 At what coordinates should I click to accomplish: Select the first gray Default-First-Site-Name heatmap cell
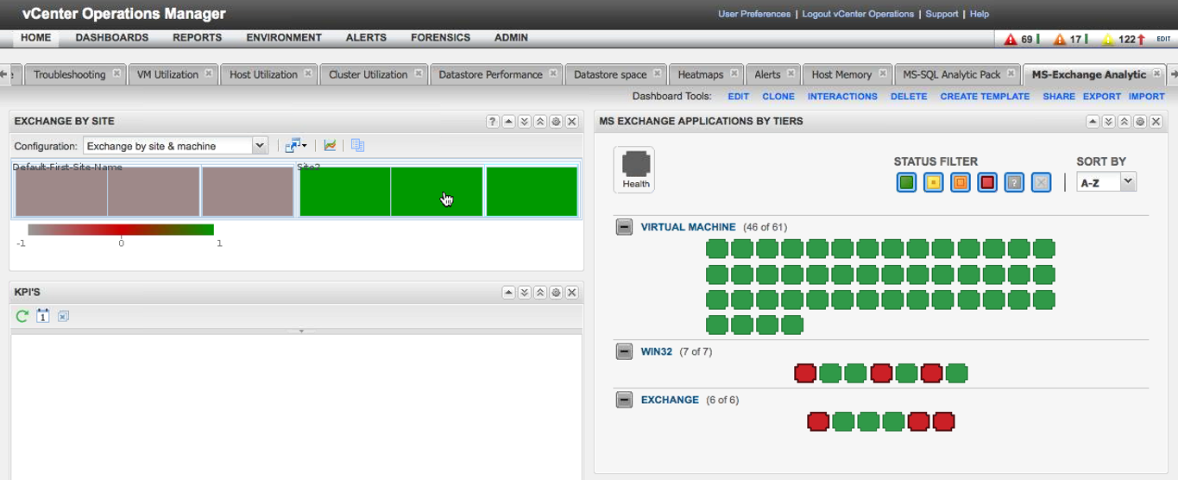click(x=60, y=192)
